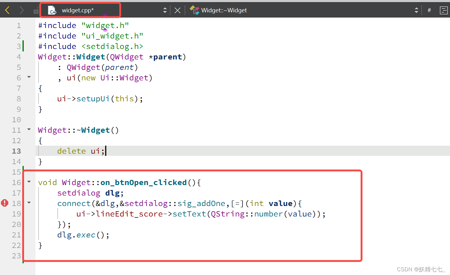This screenshot has width=450, height=275.
Task: Click setupUi on line 8
Action: click(x=93, y=99)
